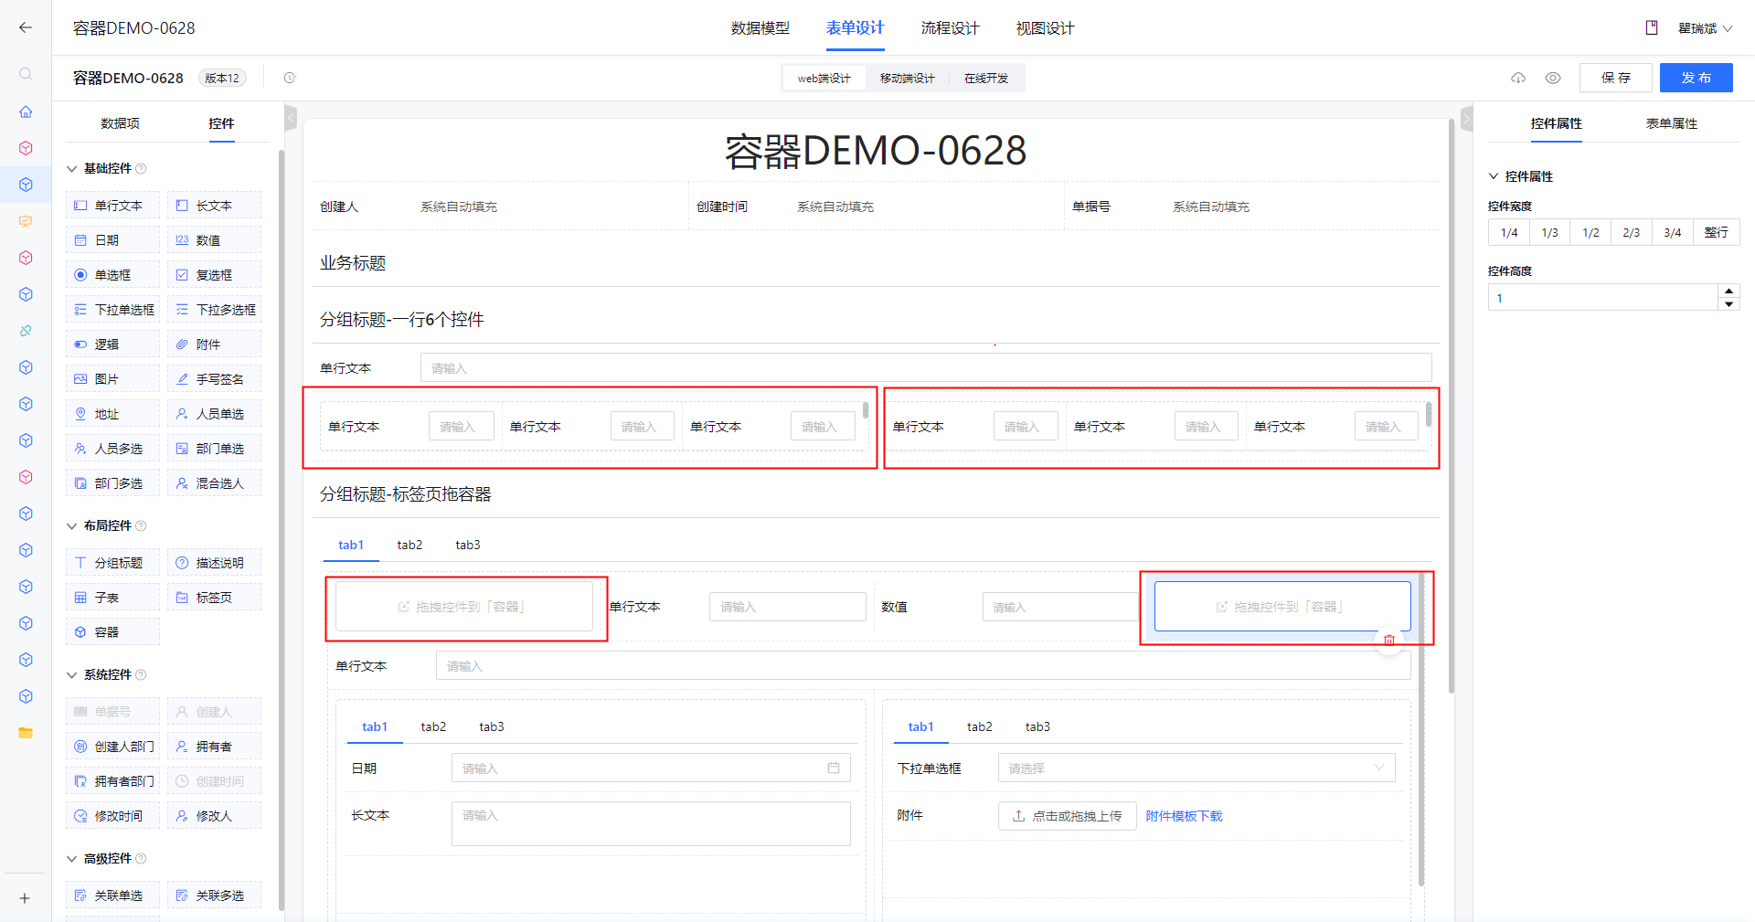The image size is (1755, 922).
Task: Decrease 控件高度 with down arrow
Action: click(x=1728, y=304)
